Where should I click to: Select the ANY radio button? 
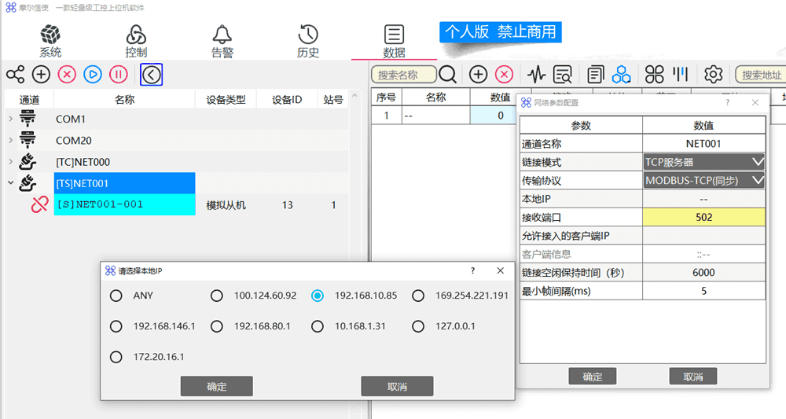pyautogui.click(x=116, y=296)
